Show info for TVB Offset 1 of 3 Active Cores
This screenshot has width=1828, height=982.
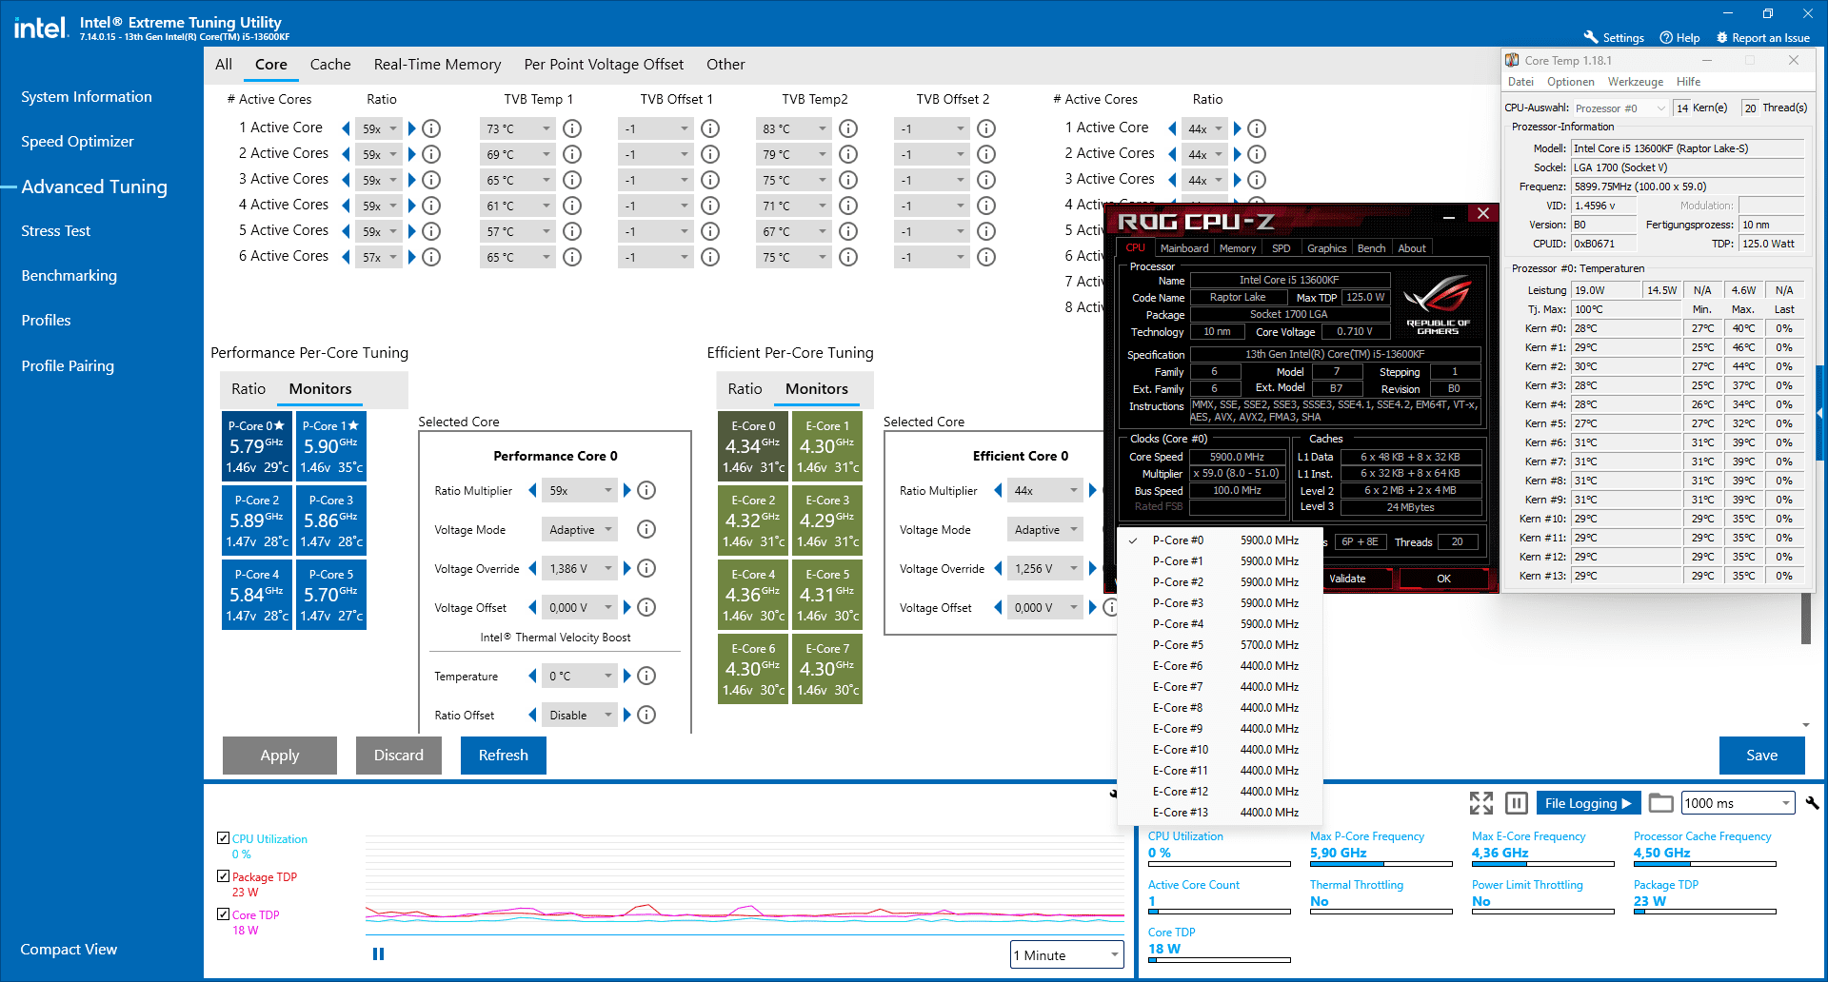tap(710, 180)
